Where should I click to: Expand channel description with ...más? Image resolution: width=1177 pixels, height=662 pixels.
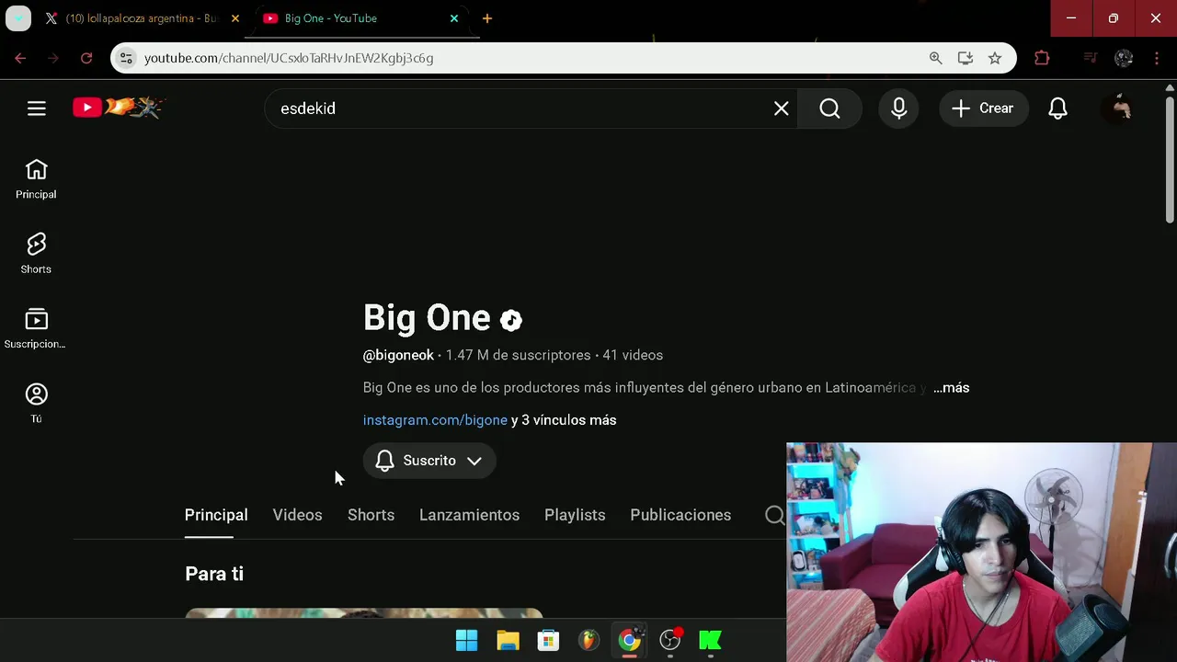951,388
